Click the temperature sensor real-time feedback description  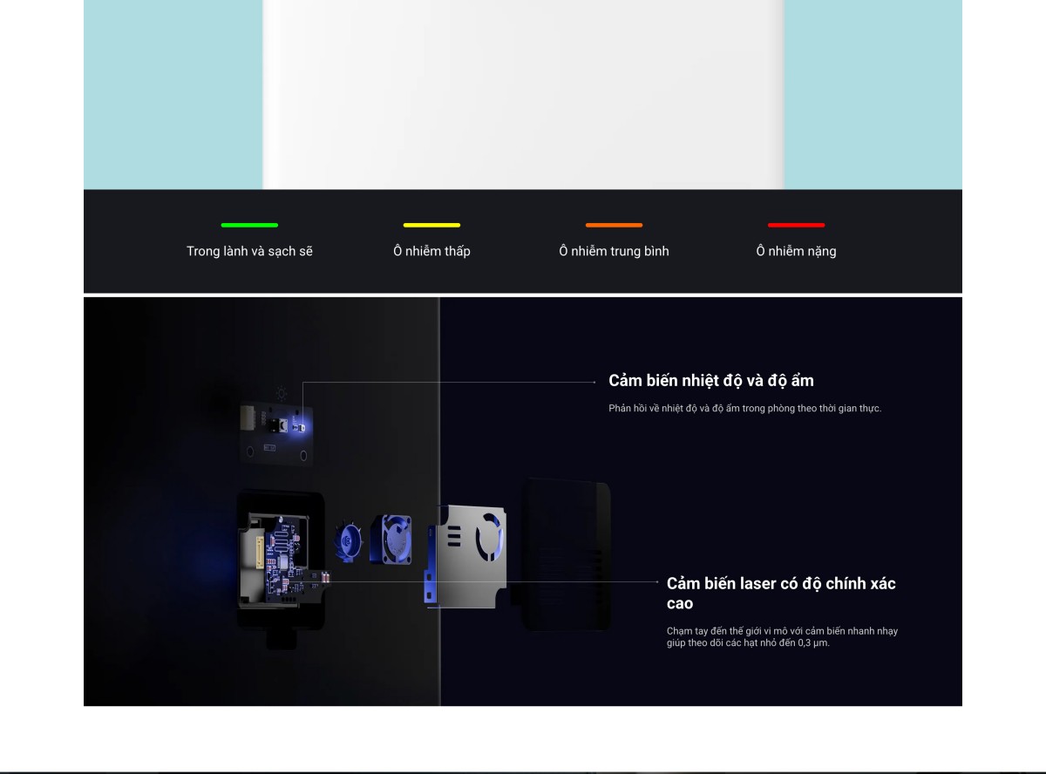click(744, 408)
